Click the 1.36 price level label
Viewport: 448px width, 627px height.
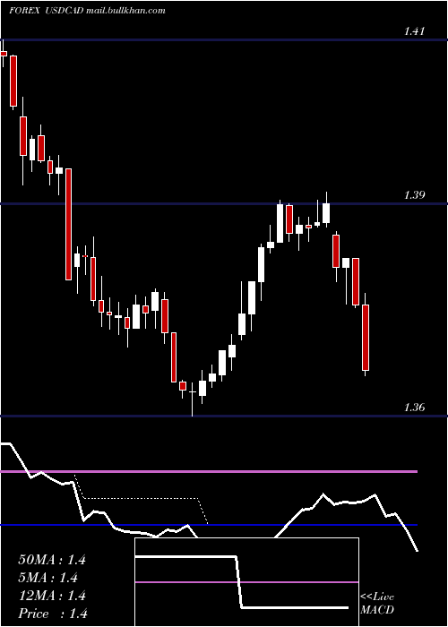[x=414, y=408]
